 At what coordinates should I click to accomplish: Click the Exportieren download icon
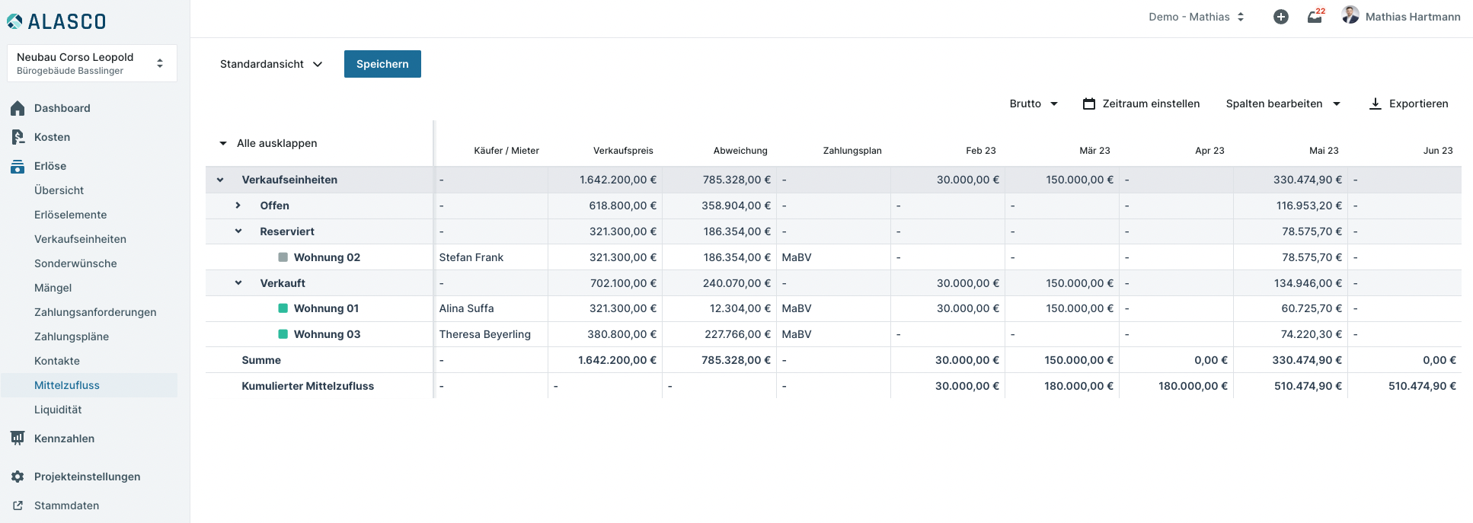point(1375,104)
